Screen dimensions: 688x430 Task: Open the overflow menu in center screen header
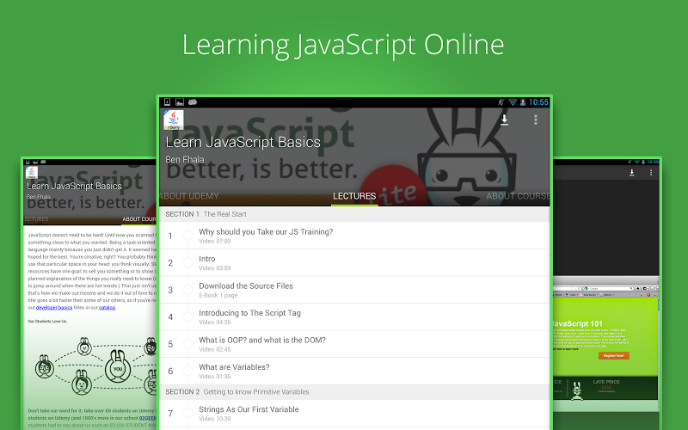[535, 120]
